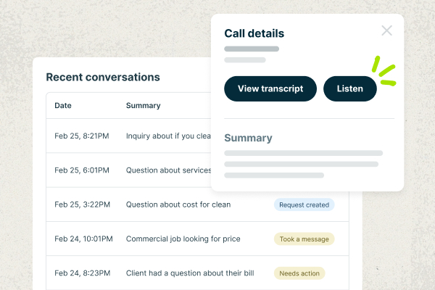The height and width of the screenshot is (290, 435).
Task: Open the Feb 25, 3:22PM conversation
Action: coord(82,204)
